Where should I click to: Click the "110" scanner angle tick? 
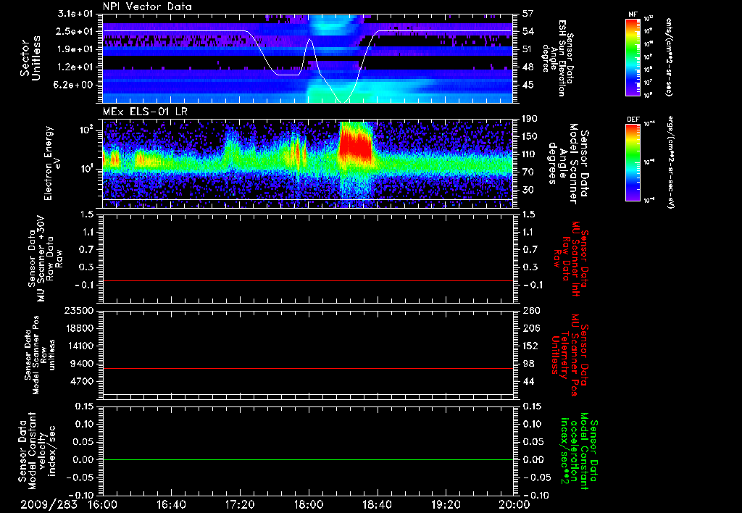(x=530, y=154)
